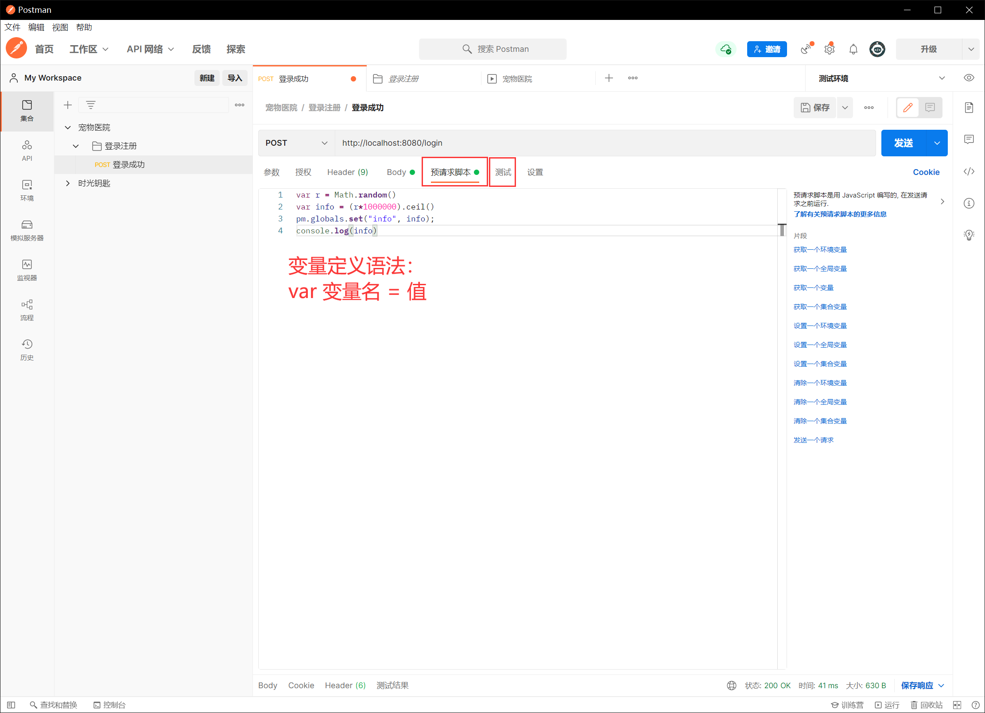Click the code snippet icon in right sidebar
Image resolution: width=985 pixels, height=713 pixels.
coord(969,171)
